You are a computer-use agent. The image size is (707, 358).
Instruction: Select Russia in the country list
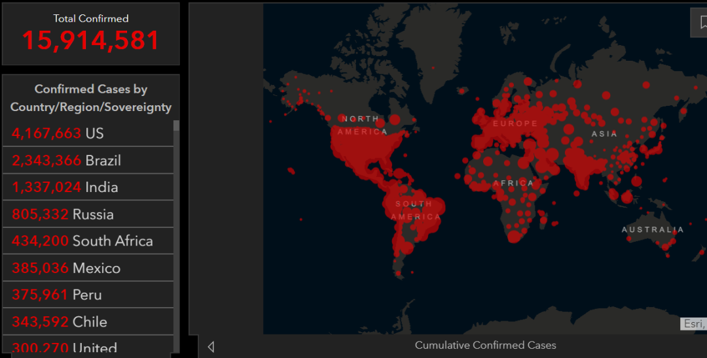point(88,214)
